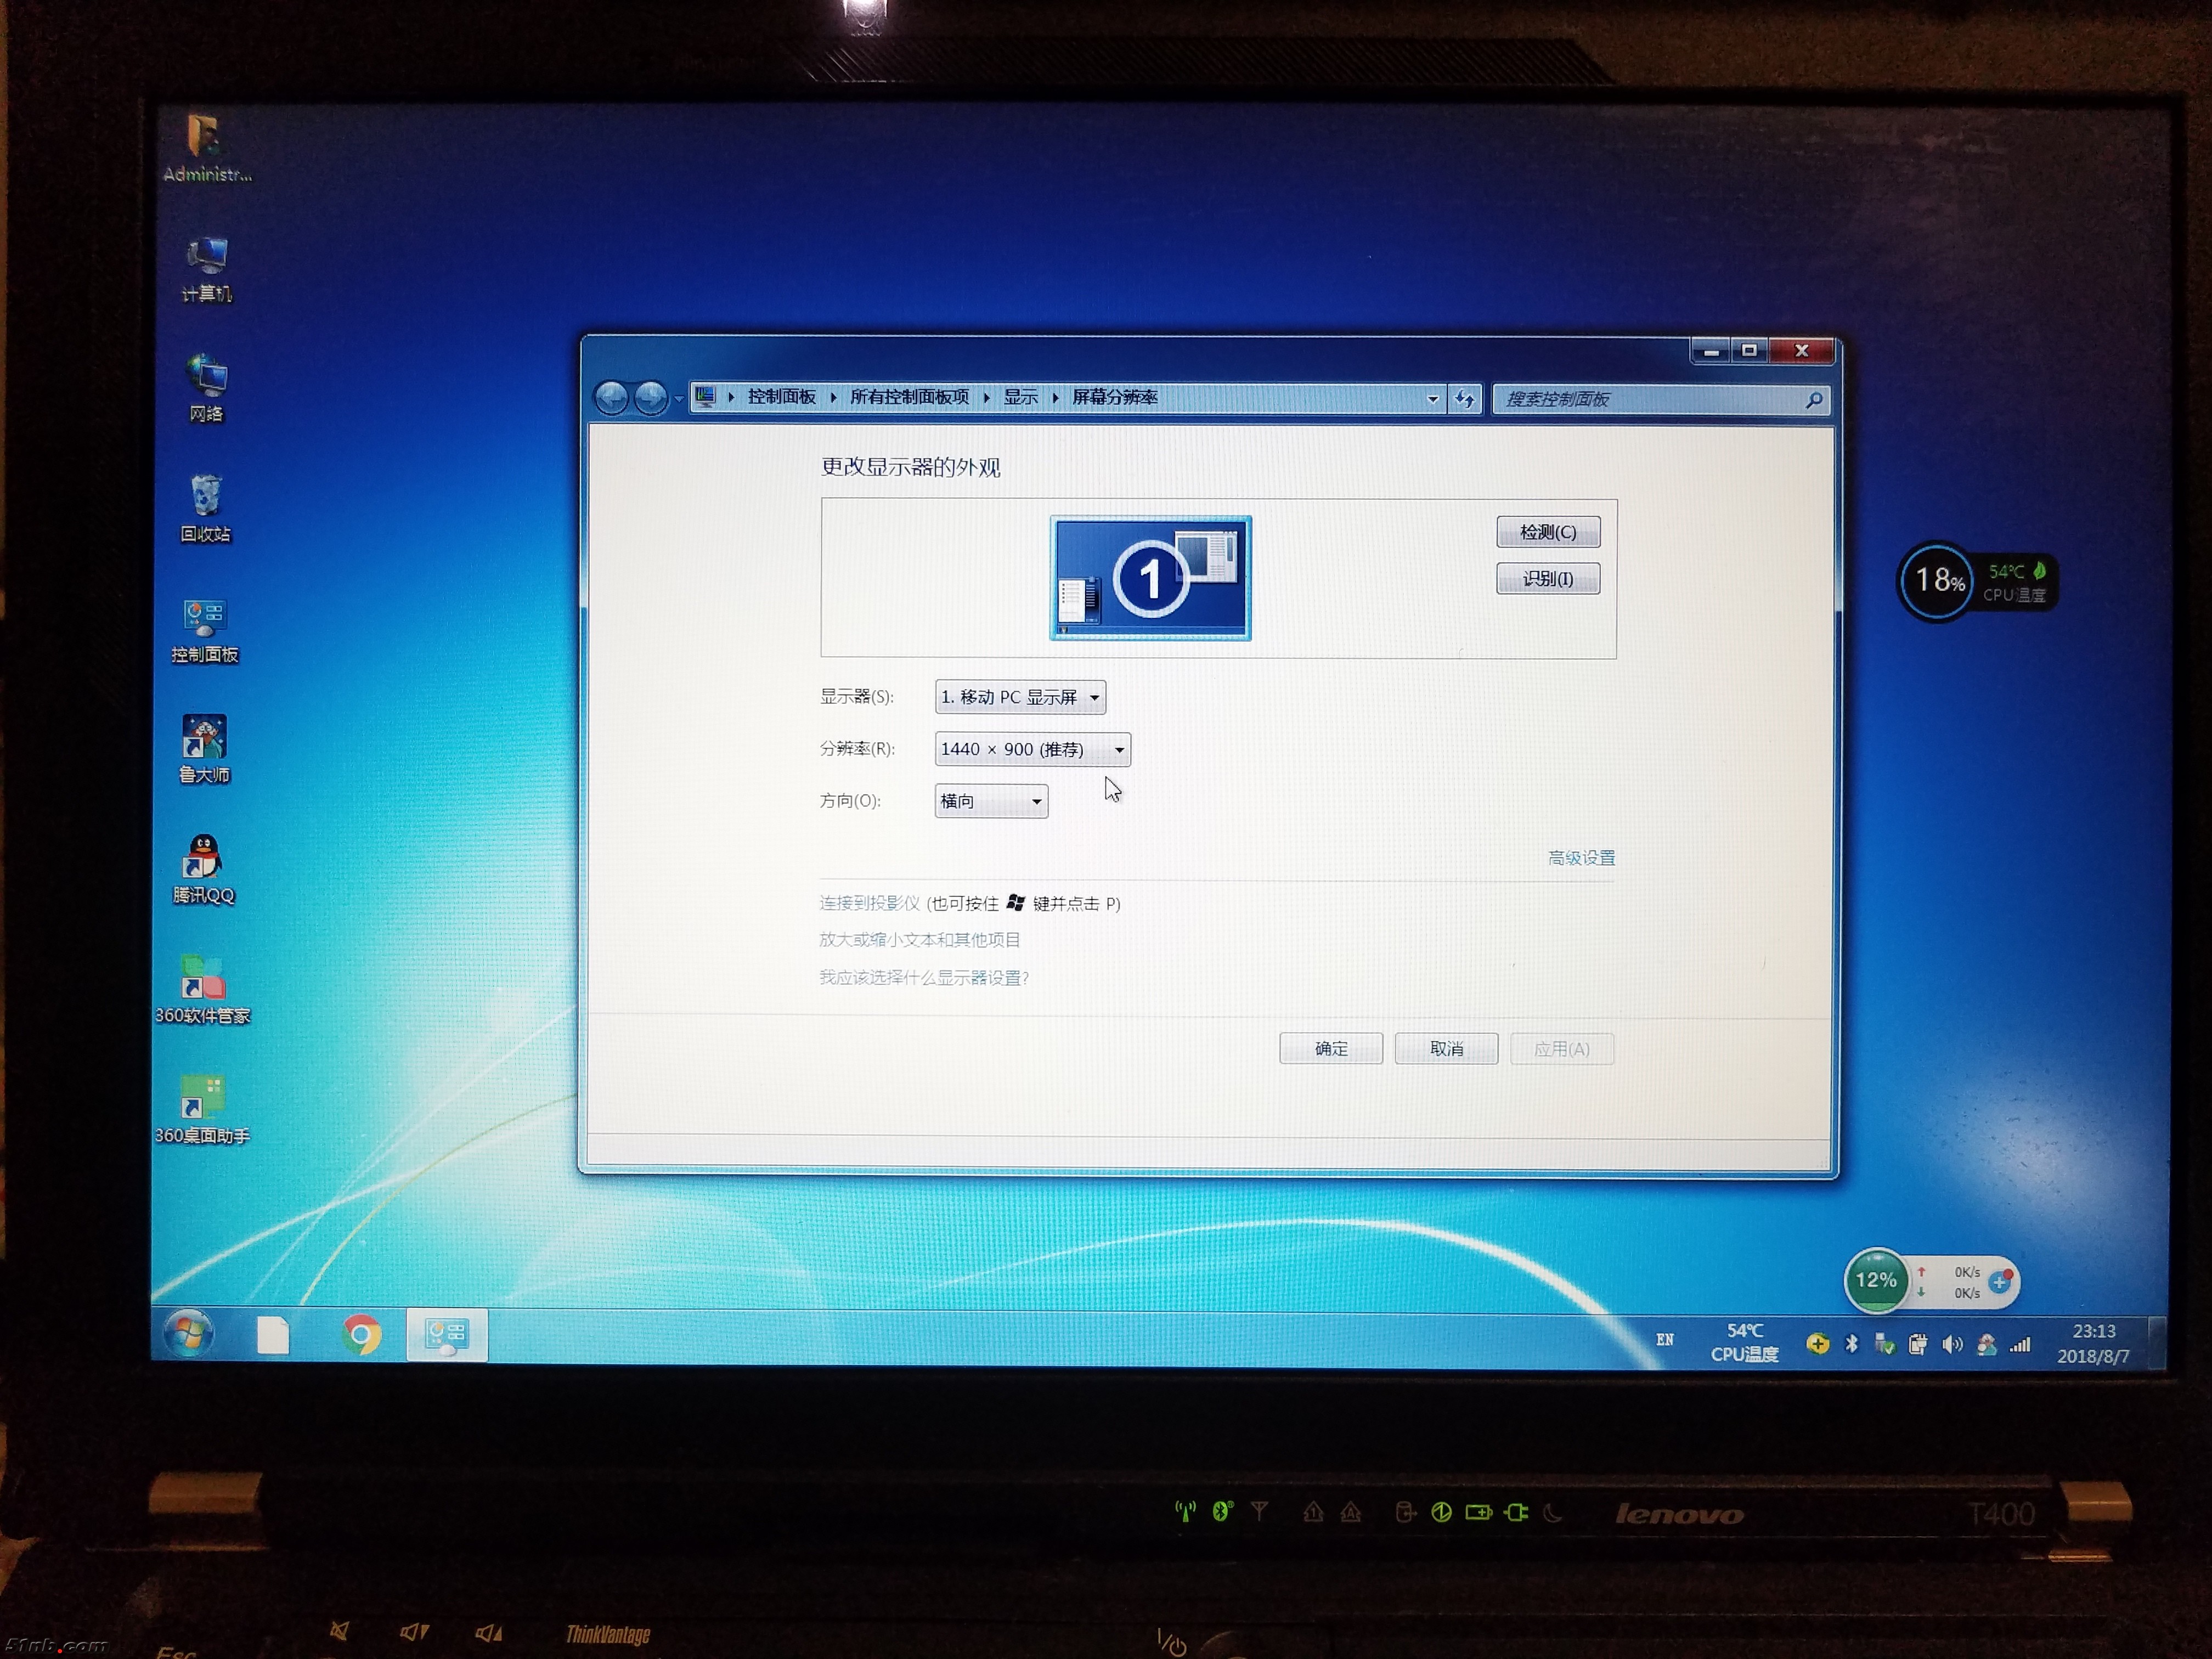Expand recent pages arrow beside forward button
The width and height of the screenshot is (2212, 1659).
(x=679, y=399)
